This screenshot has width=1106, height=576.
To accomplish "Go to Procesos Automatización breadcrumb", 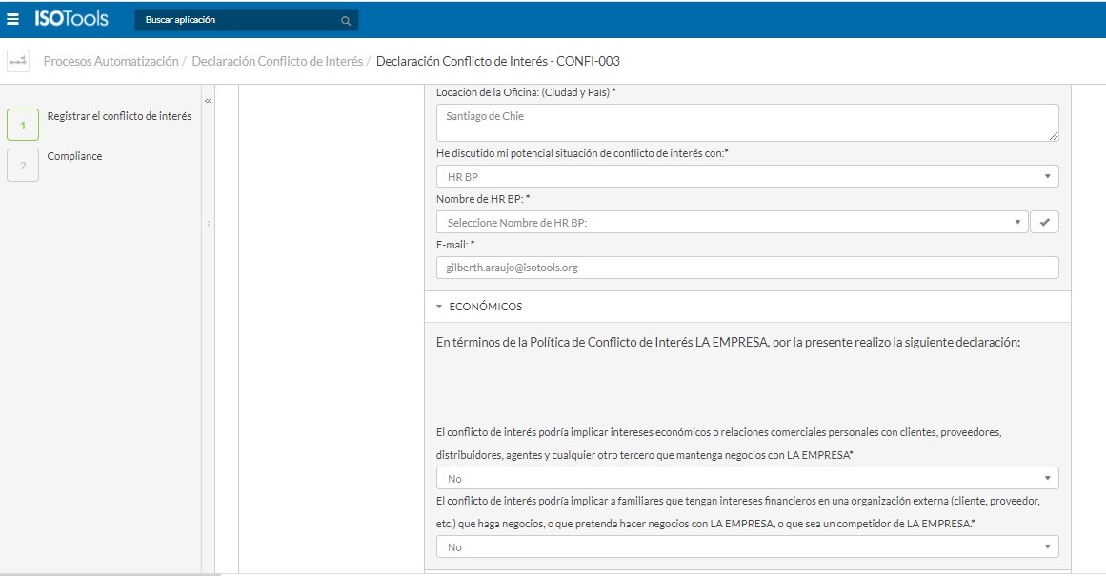I will (x=111, y=61).
